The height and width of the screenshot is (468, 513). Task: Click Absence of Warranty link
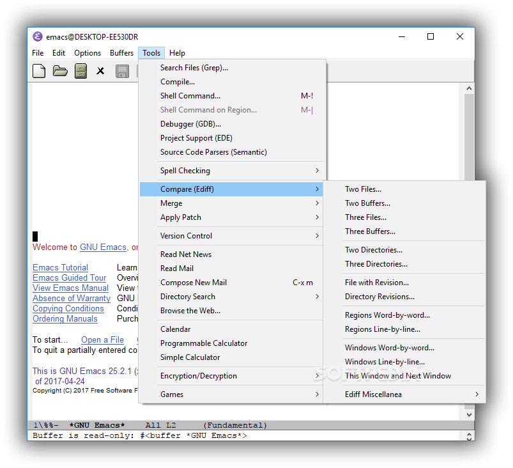pyautogui.click(x=72, y=299)
